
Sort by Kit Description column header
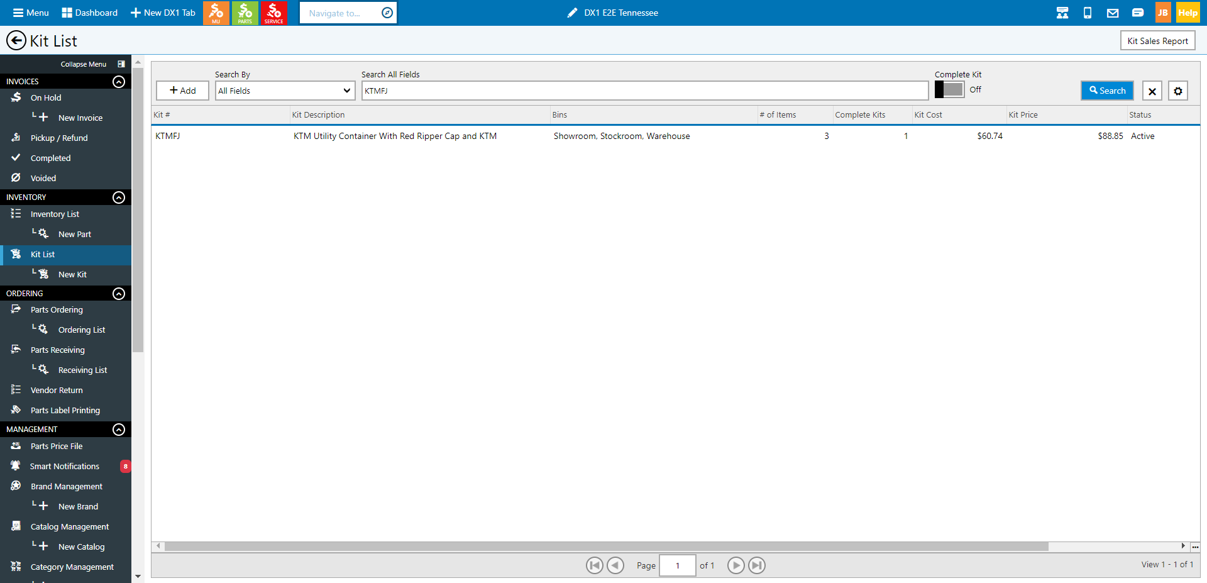[x=419, y=114]
